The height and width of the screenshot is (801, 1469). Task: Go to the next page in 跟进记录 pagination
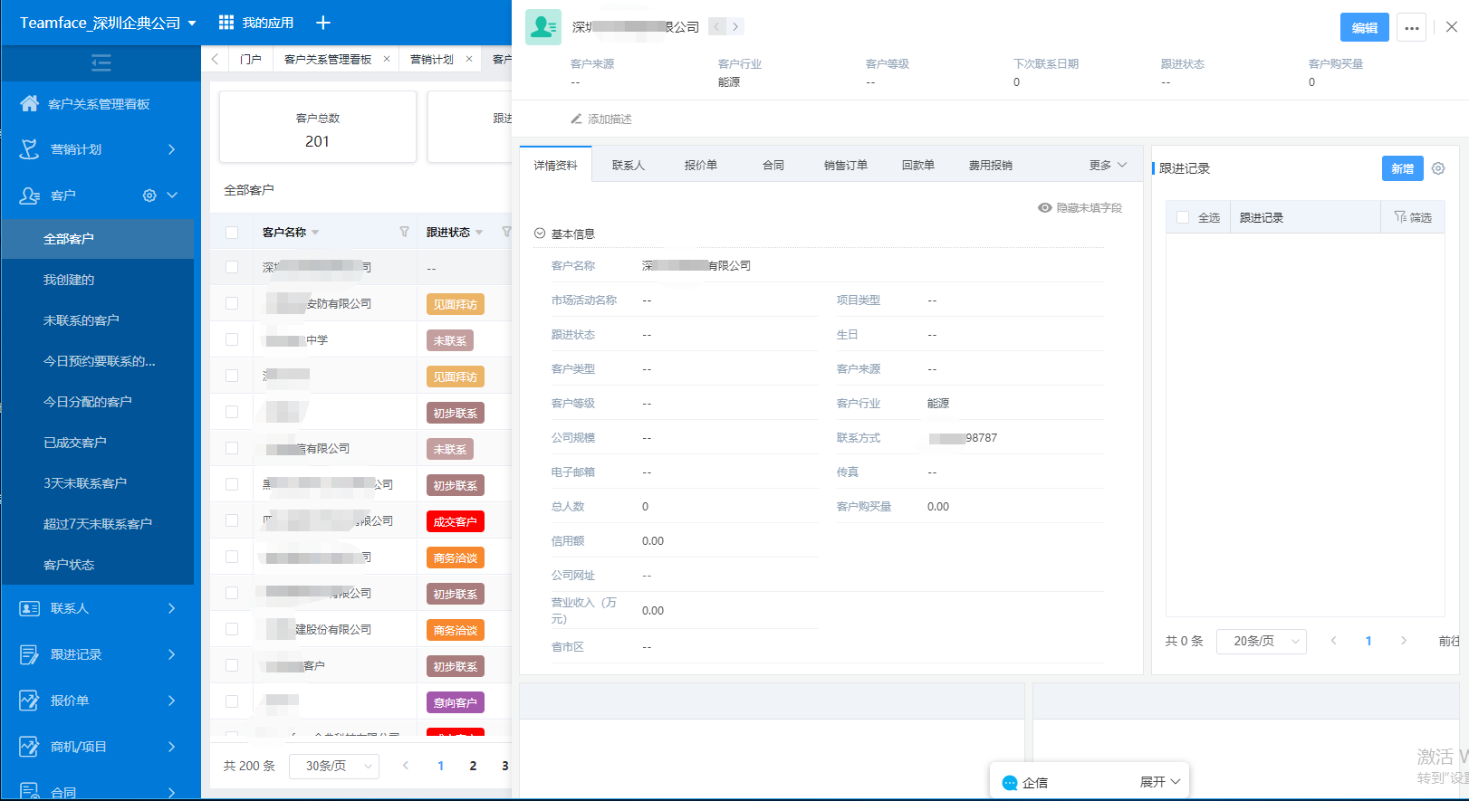click(1404, 641)
